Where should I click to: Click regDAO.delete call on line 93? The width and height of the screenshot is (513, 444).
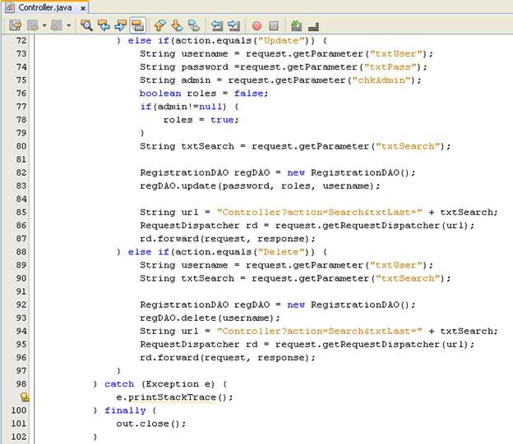210,318
